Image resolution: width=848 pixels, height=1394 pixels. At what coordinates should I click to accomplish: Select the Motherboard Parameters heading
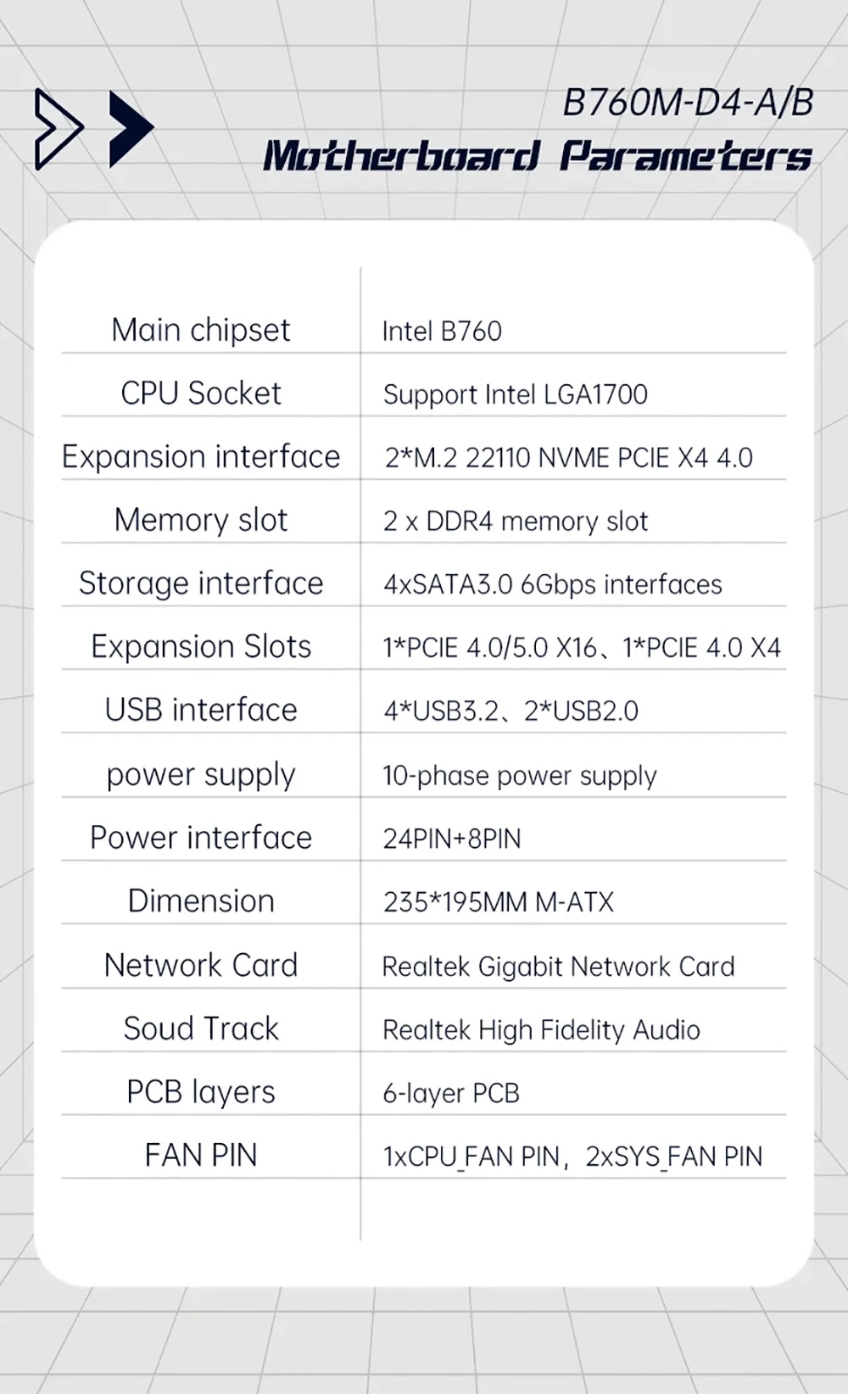537,157
